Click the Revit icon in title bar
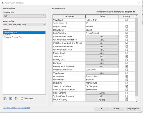This screenshot has height=113, width=143. pos(3,3)
